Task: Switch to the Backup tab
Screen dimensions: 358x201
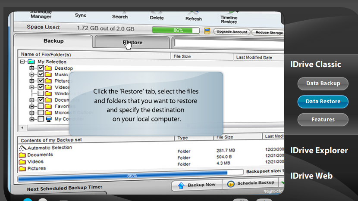Action: pyautogui.click(x=53, y=41)
